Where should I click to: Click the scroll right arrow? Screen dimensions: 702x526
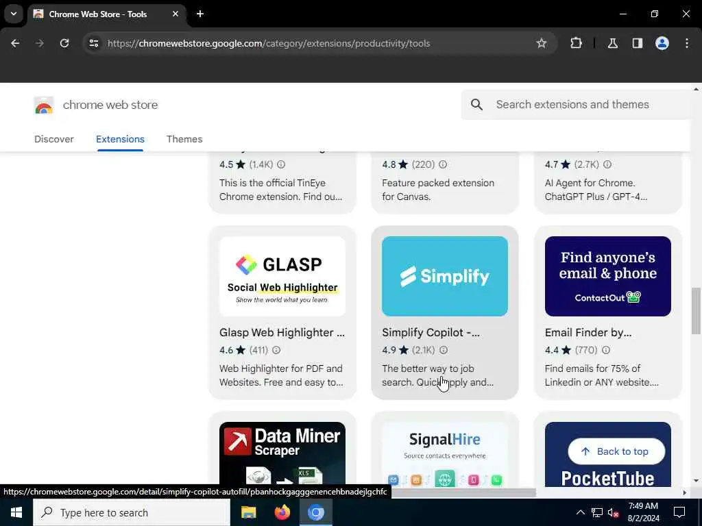click(x=684, y=492)
